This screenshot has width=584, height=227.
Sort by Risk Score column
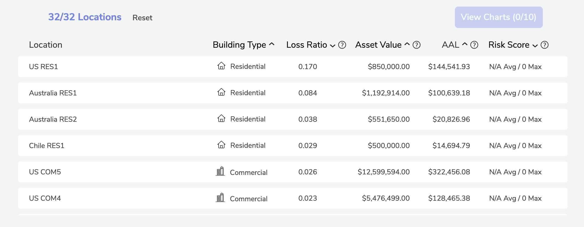(x=513, y=45)
